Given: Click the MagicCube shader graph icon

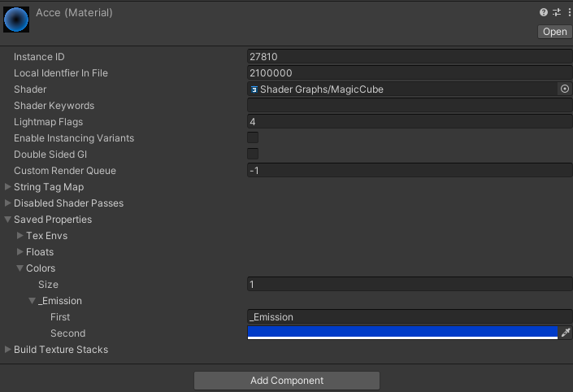Looking at the screenshot, I should [x=254, y=89].
